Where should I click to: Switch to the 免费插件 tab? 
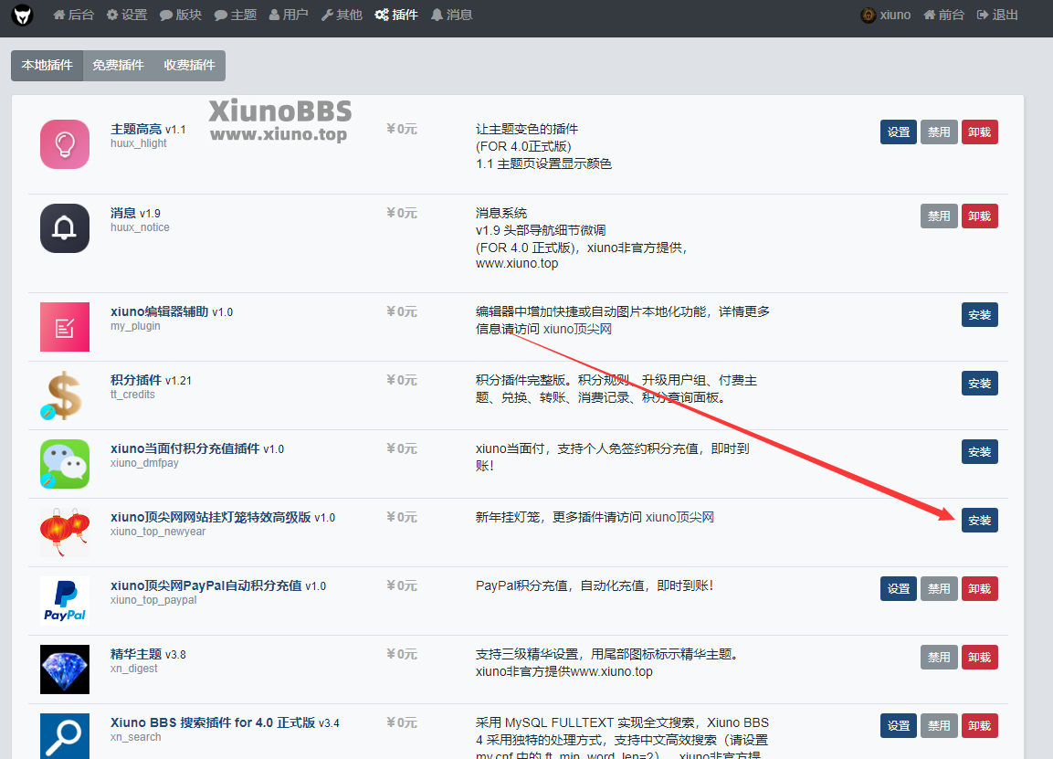click(x=118, y=65)
